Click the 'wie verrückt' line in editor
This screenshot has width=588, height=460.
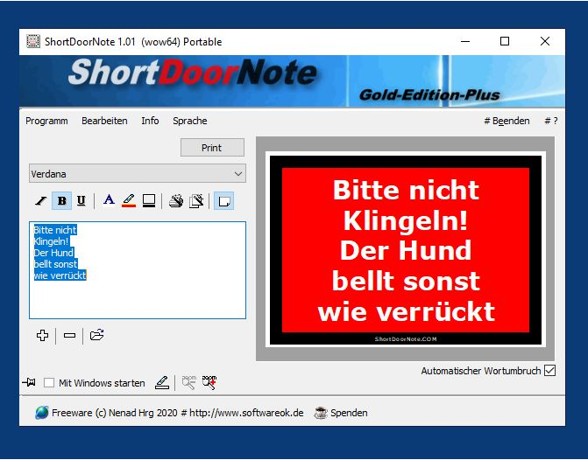(60, 275)
